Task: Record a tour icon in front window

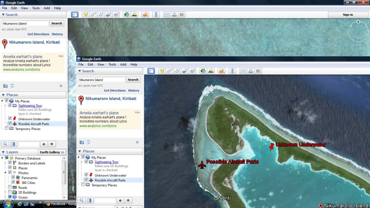Action: click(193, 71)
